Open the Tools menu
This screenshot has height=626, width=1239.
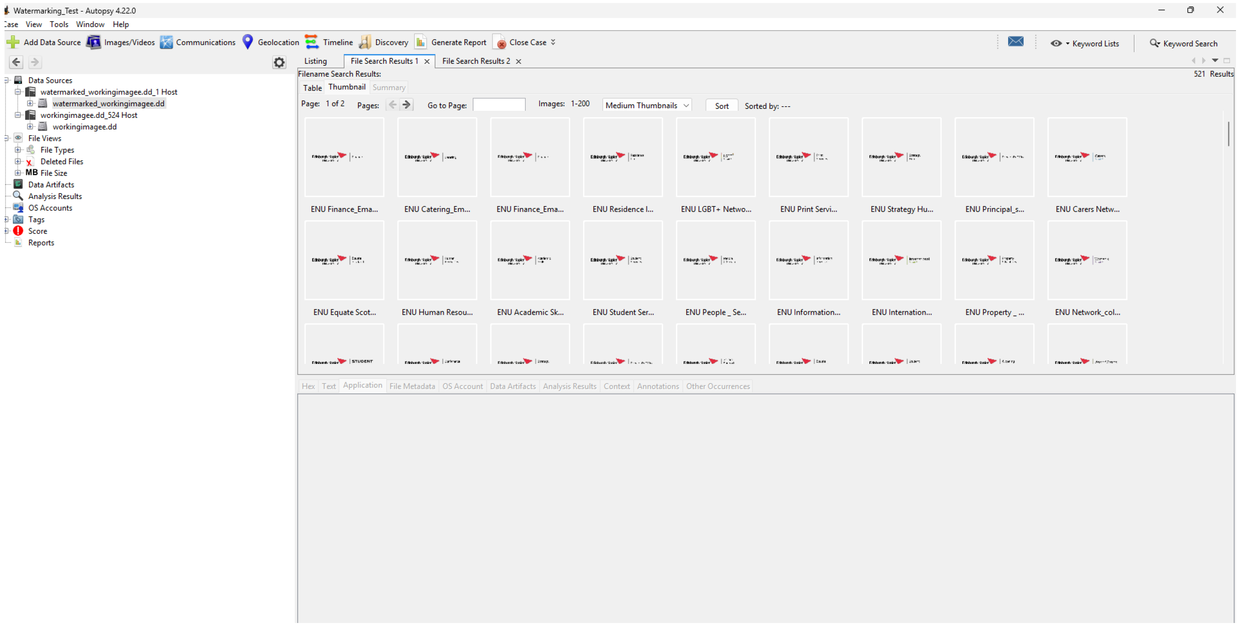click(59, 24)
